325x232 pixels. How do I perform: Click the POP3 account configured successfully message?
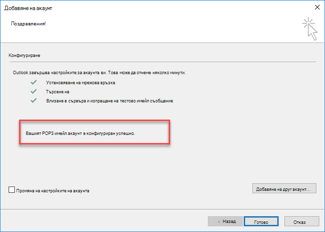click(x=80, y=133)
